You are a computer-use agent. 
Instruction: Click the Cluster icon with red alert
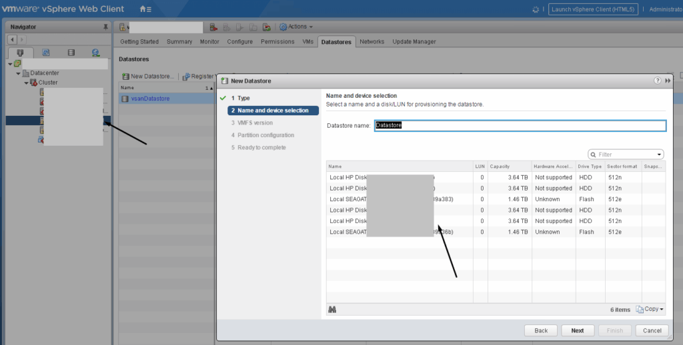(x=33, y=82)
